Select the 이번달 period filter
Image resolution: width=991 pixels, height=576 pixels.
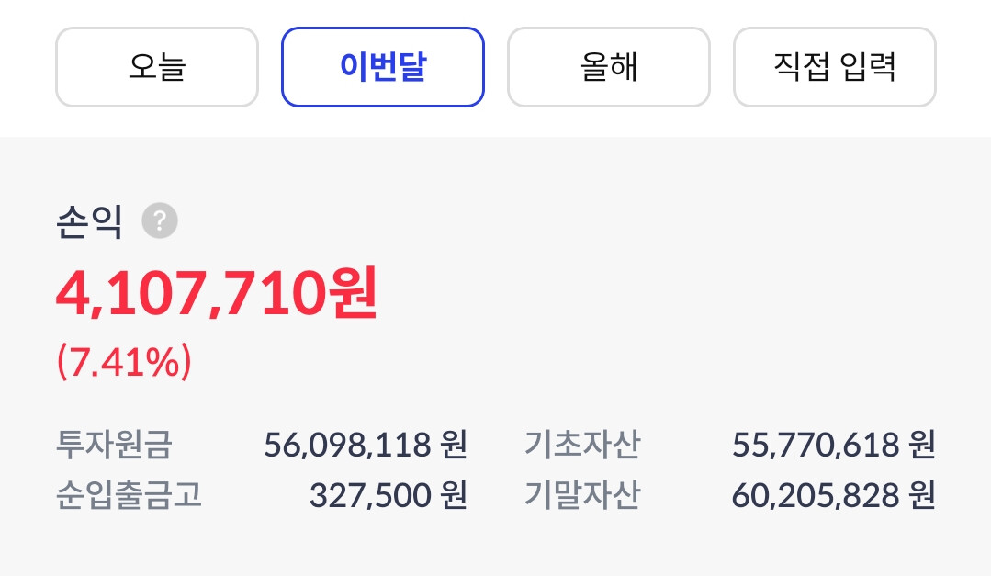(x=383, y=67)
